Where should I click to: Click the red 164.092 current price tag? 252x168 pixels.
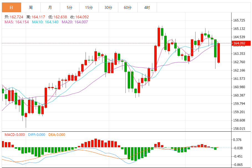pos(241,43)
